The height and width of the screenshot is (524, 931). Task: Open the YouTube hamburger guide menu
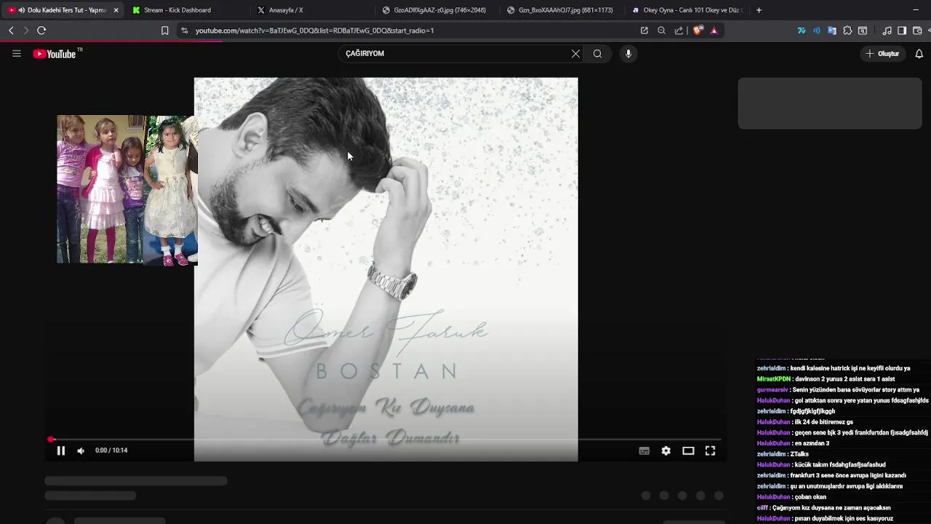tap(16, 53)
